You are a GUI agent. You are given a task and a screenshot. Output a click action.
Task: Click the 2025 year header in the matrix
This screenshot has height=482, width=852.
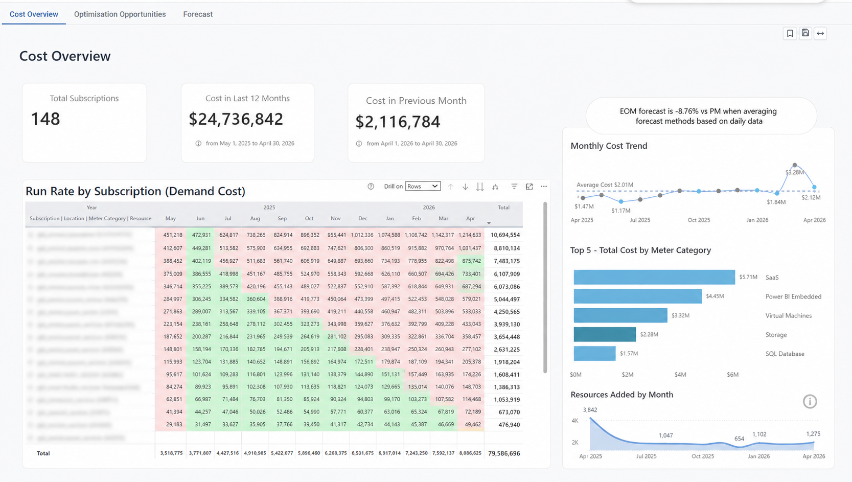[x=269, y=208]
